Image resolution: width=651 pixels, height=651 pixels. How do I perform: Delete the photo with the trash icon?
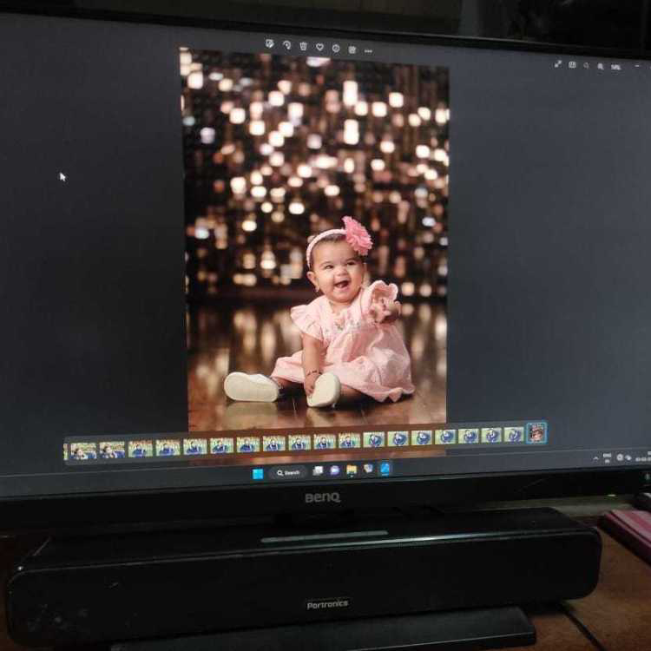tap(303, 45)
